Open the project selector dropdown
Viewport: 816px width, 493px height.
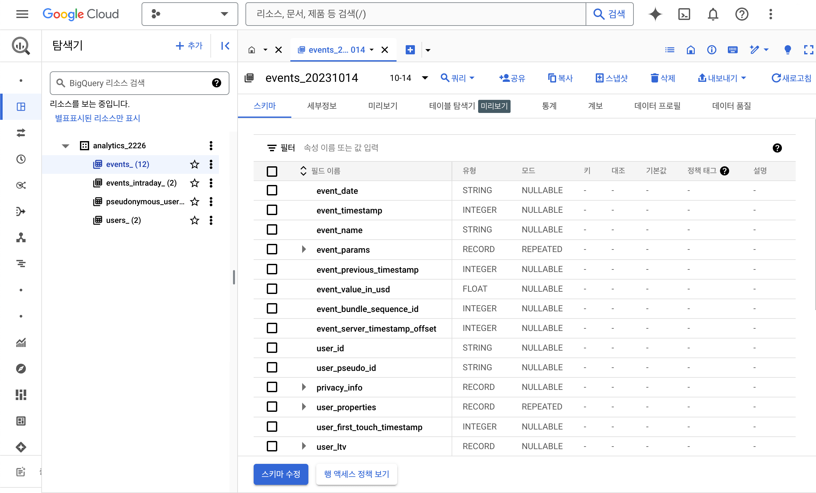(x=190, y=14)
